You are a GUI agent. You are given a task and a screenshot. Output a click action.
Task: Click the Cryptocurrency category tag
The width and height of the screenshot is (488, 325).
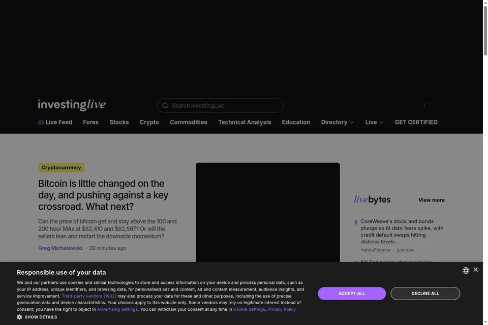pyautogui.click(x=61, y=167)
